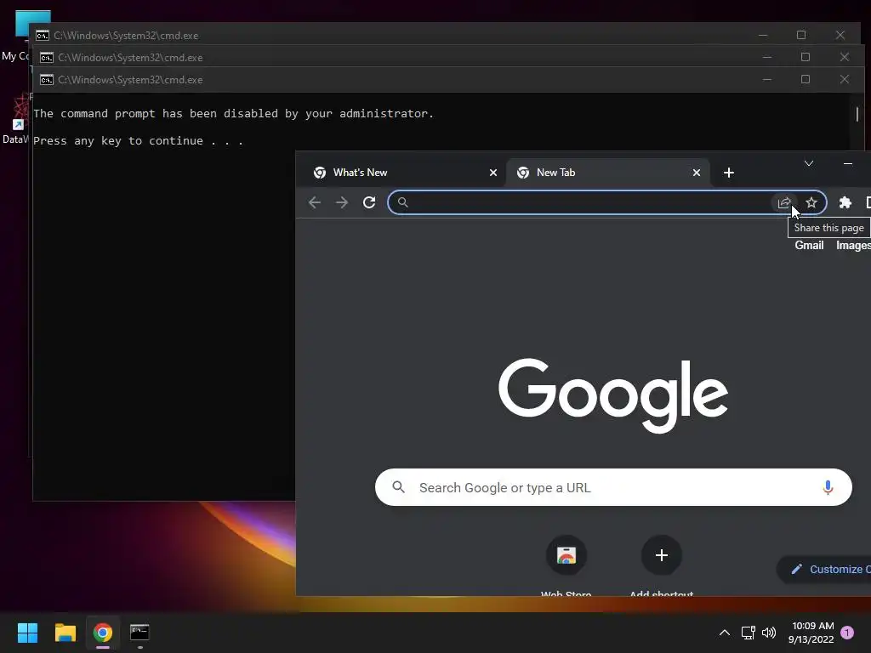Minimize the front cmd.exe window
The width and height of the screenshot is (871, 653).
pos(767,79)
